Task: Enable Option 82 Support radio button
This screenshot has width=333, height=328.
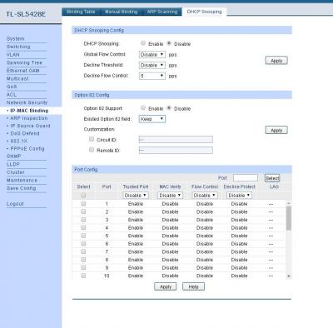Action: pos(143,108)
